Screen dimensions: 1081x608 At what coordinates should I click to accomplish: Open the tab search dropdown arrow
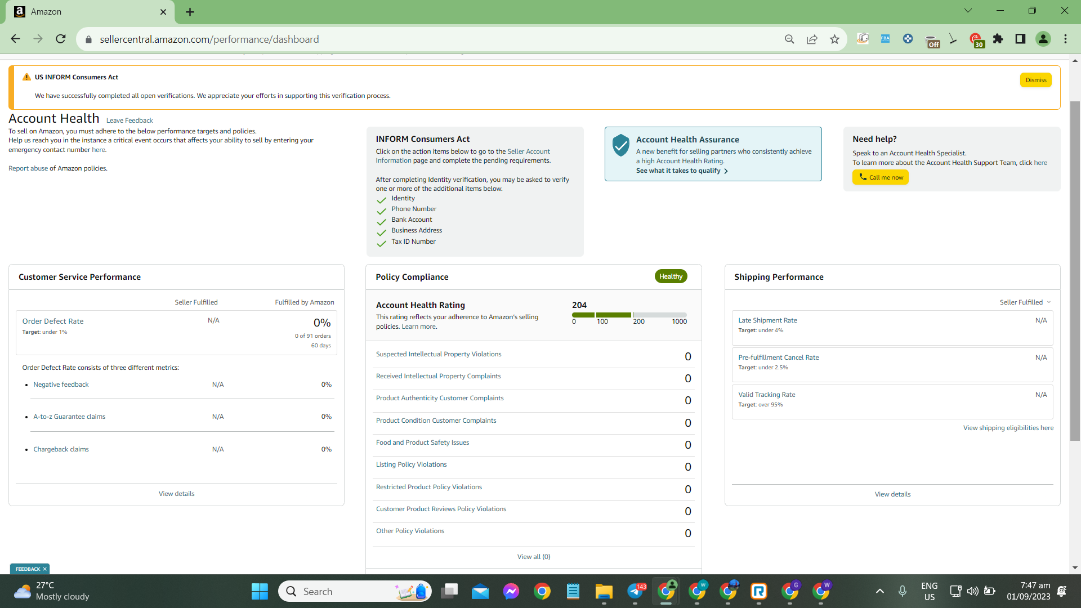[968, 11]
